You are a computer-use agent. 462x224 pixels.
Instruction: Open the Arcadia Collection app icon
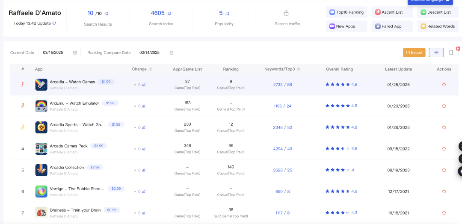tap(41, 170)
